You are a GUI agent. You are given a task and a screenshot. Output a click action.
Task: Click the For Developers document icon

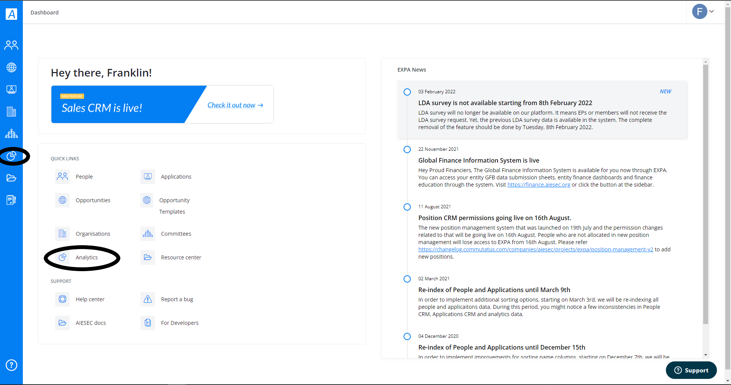148,323
